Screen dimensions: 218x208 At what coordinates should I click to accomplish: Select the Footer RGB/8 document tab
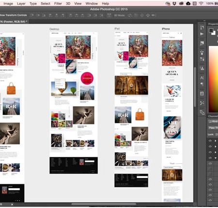point(14,21)
